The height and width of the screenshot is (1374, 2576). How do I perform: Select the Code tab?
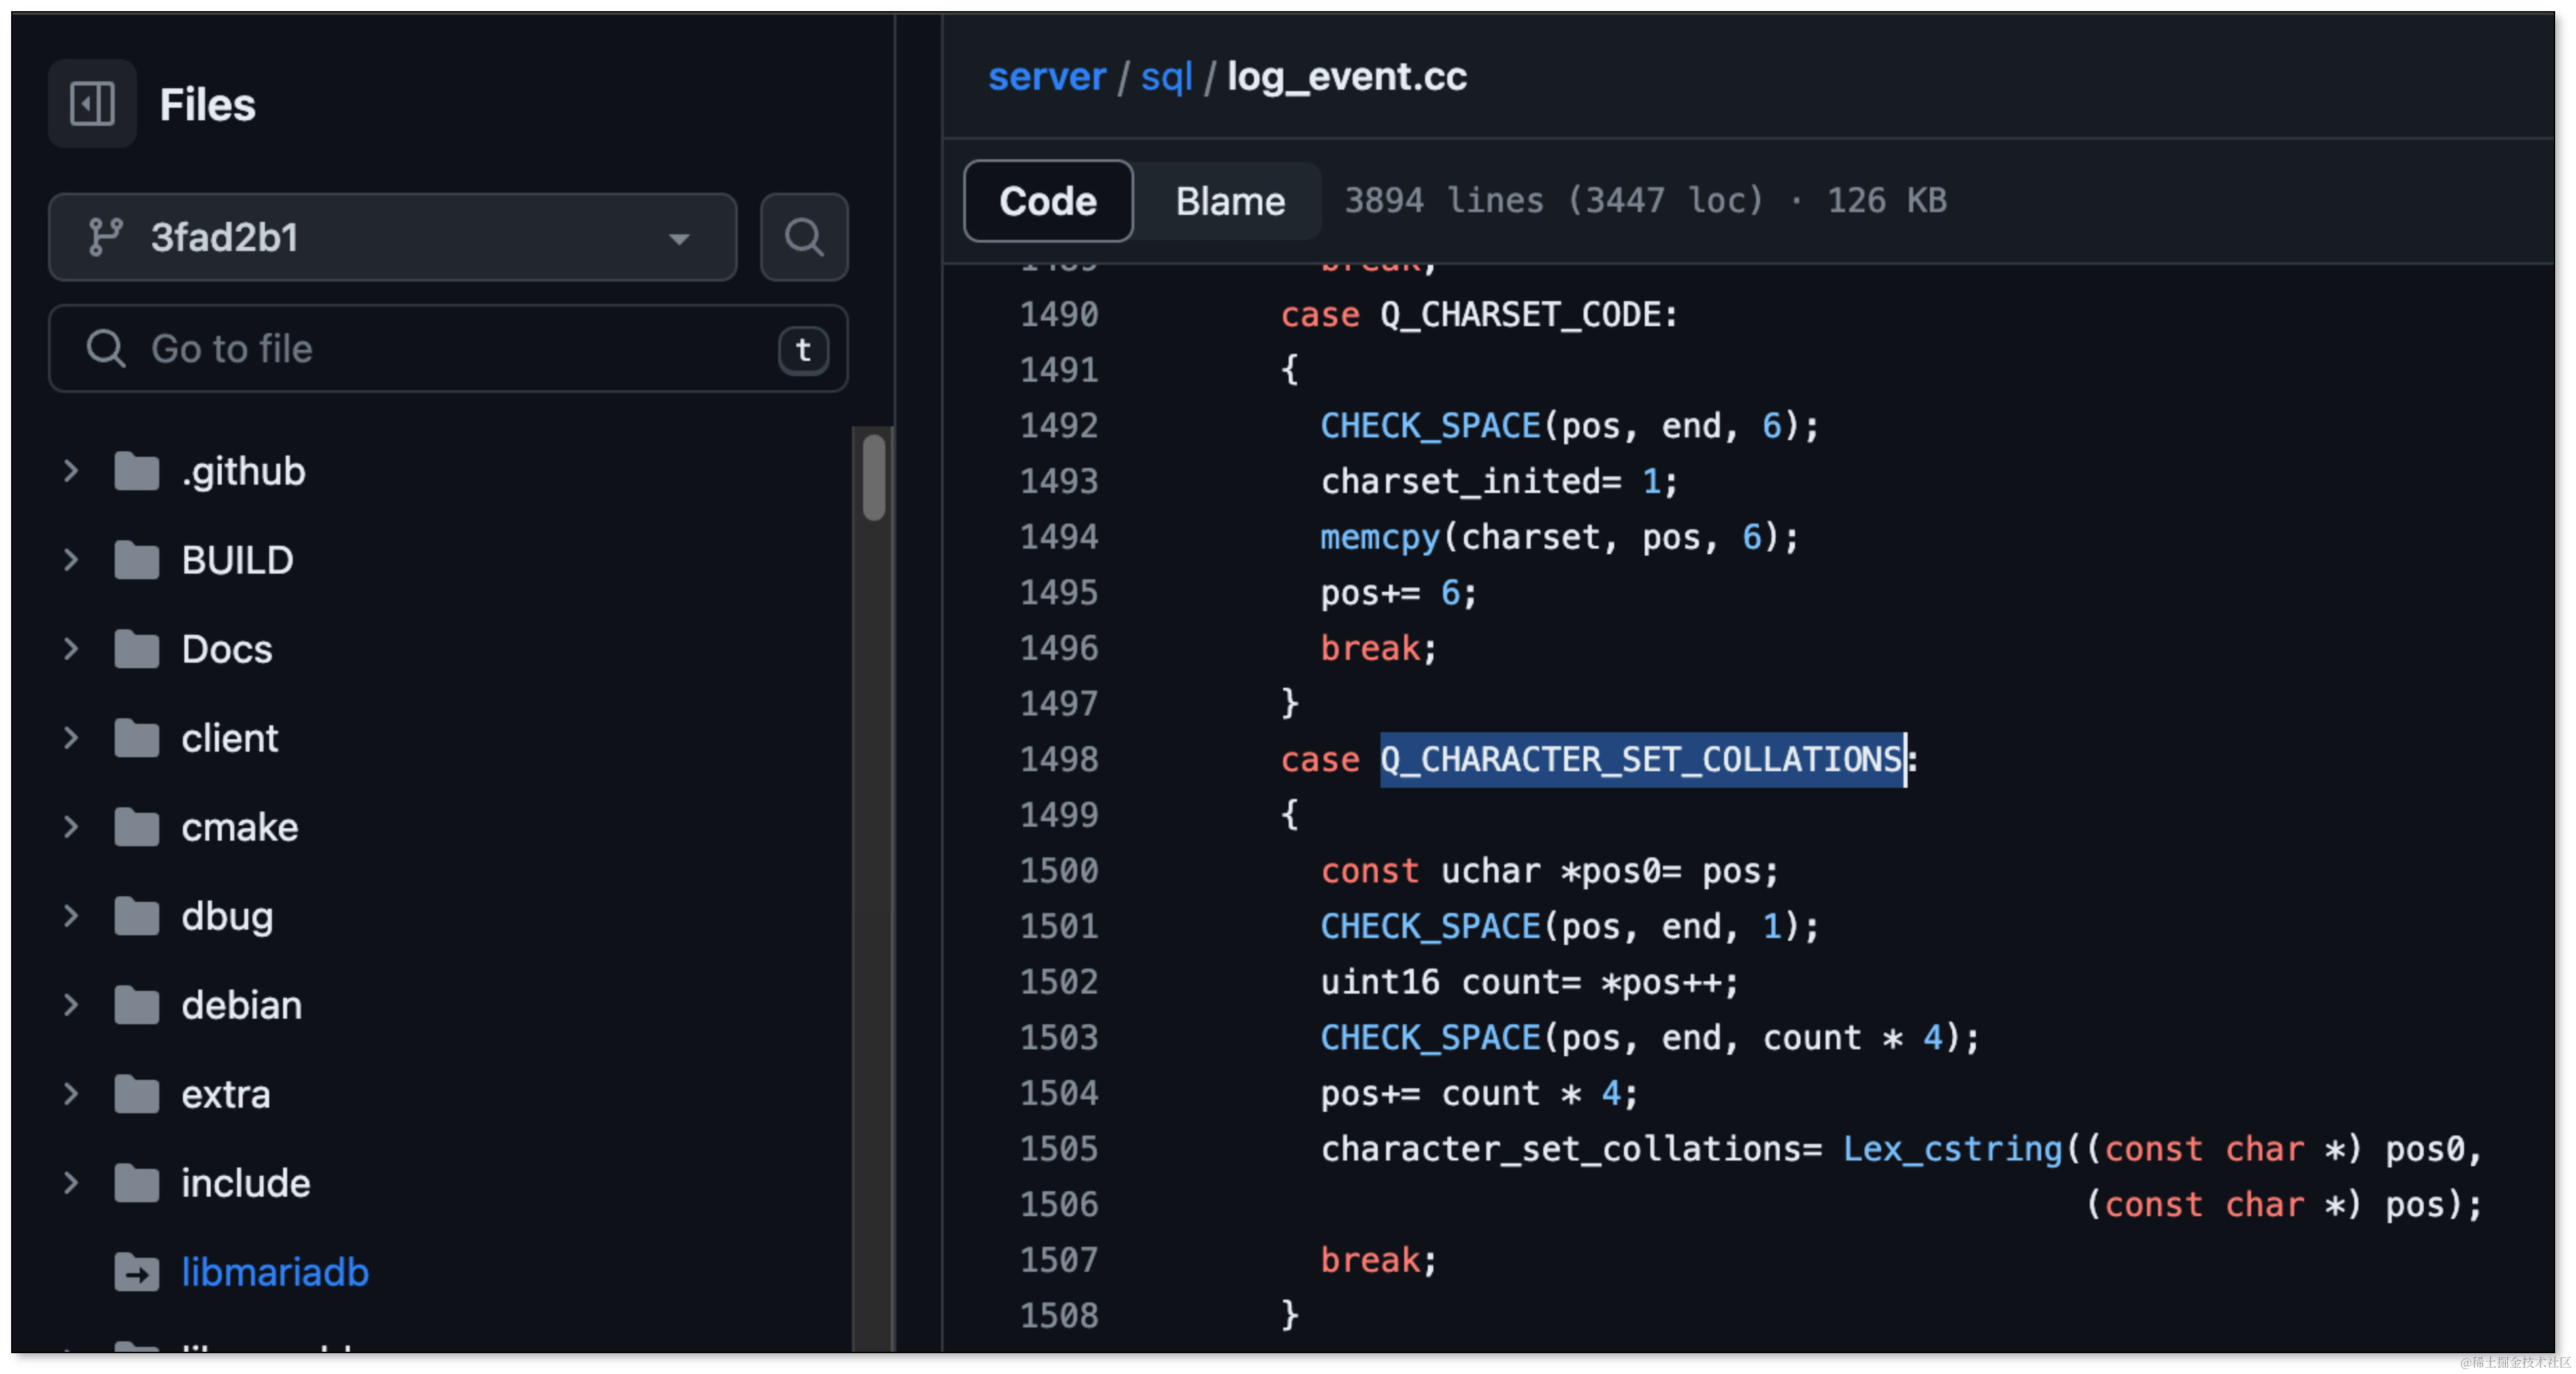[1047, 200]
